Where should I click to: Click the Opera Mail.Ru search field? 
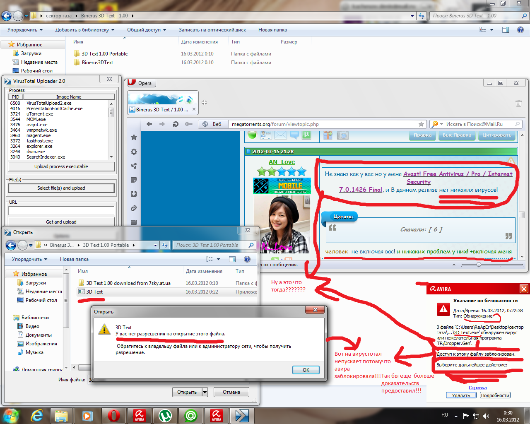click(476, 124)
